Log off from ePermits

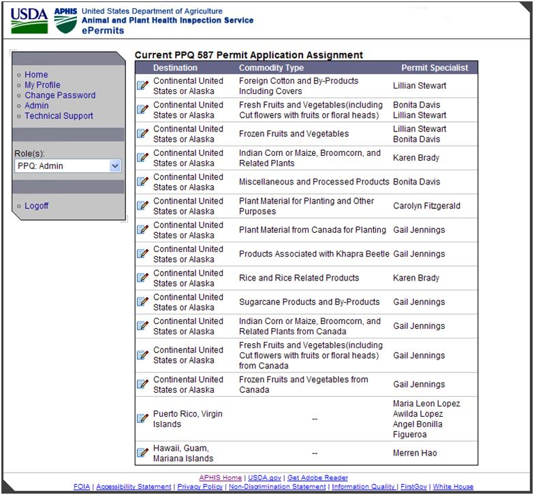[37, 206]
